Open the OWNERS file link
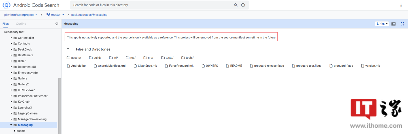 [x=212, y=66]
